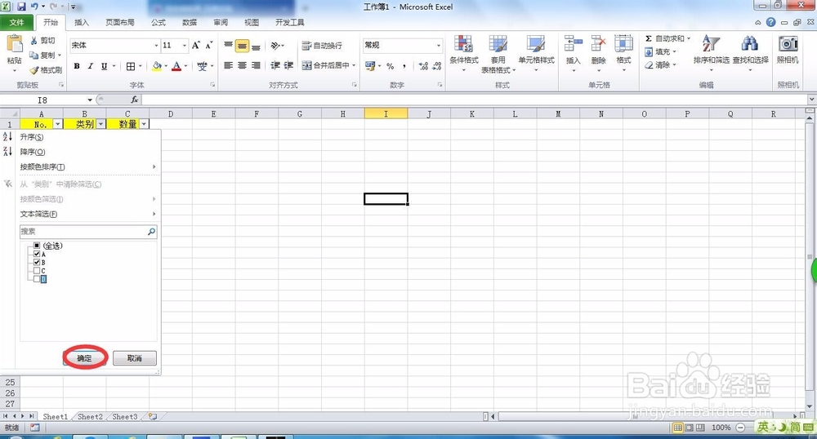The width and height of the screenshot is (817, 439).
Task: Click the 确定 button in filter menu
Action: pyautogui.click(x=84, y=358)
